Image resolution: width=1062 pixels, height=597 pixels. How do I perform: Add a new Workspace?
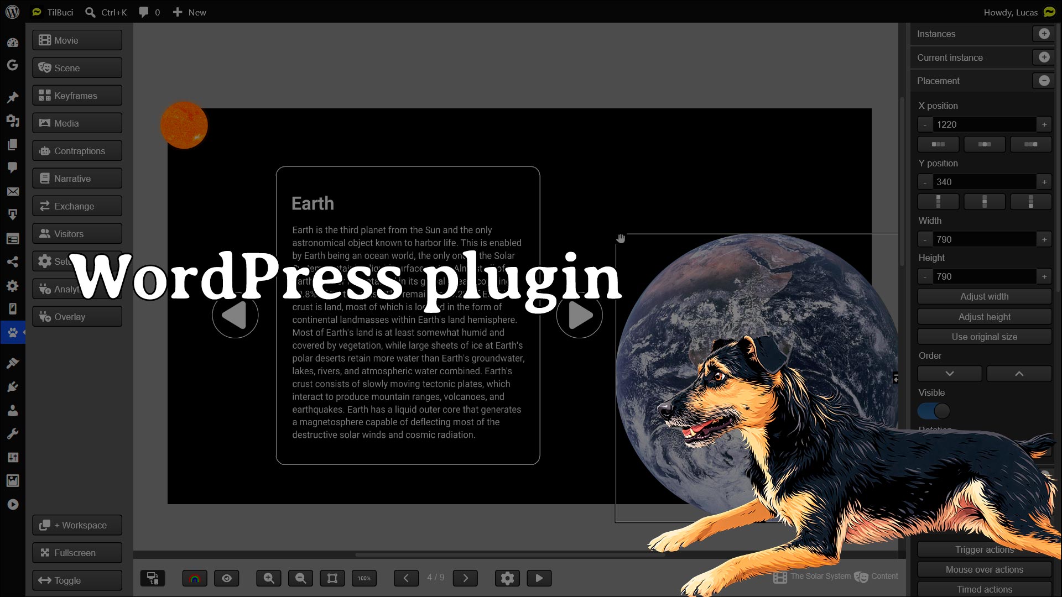(x=77, y=525)
